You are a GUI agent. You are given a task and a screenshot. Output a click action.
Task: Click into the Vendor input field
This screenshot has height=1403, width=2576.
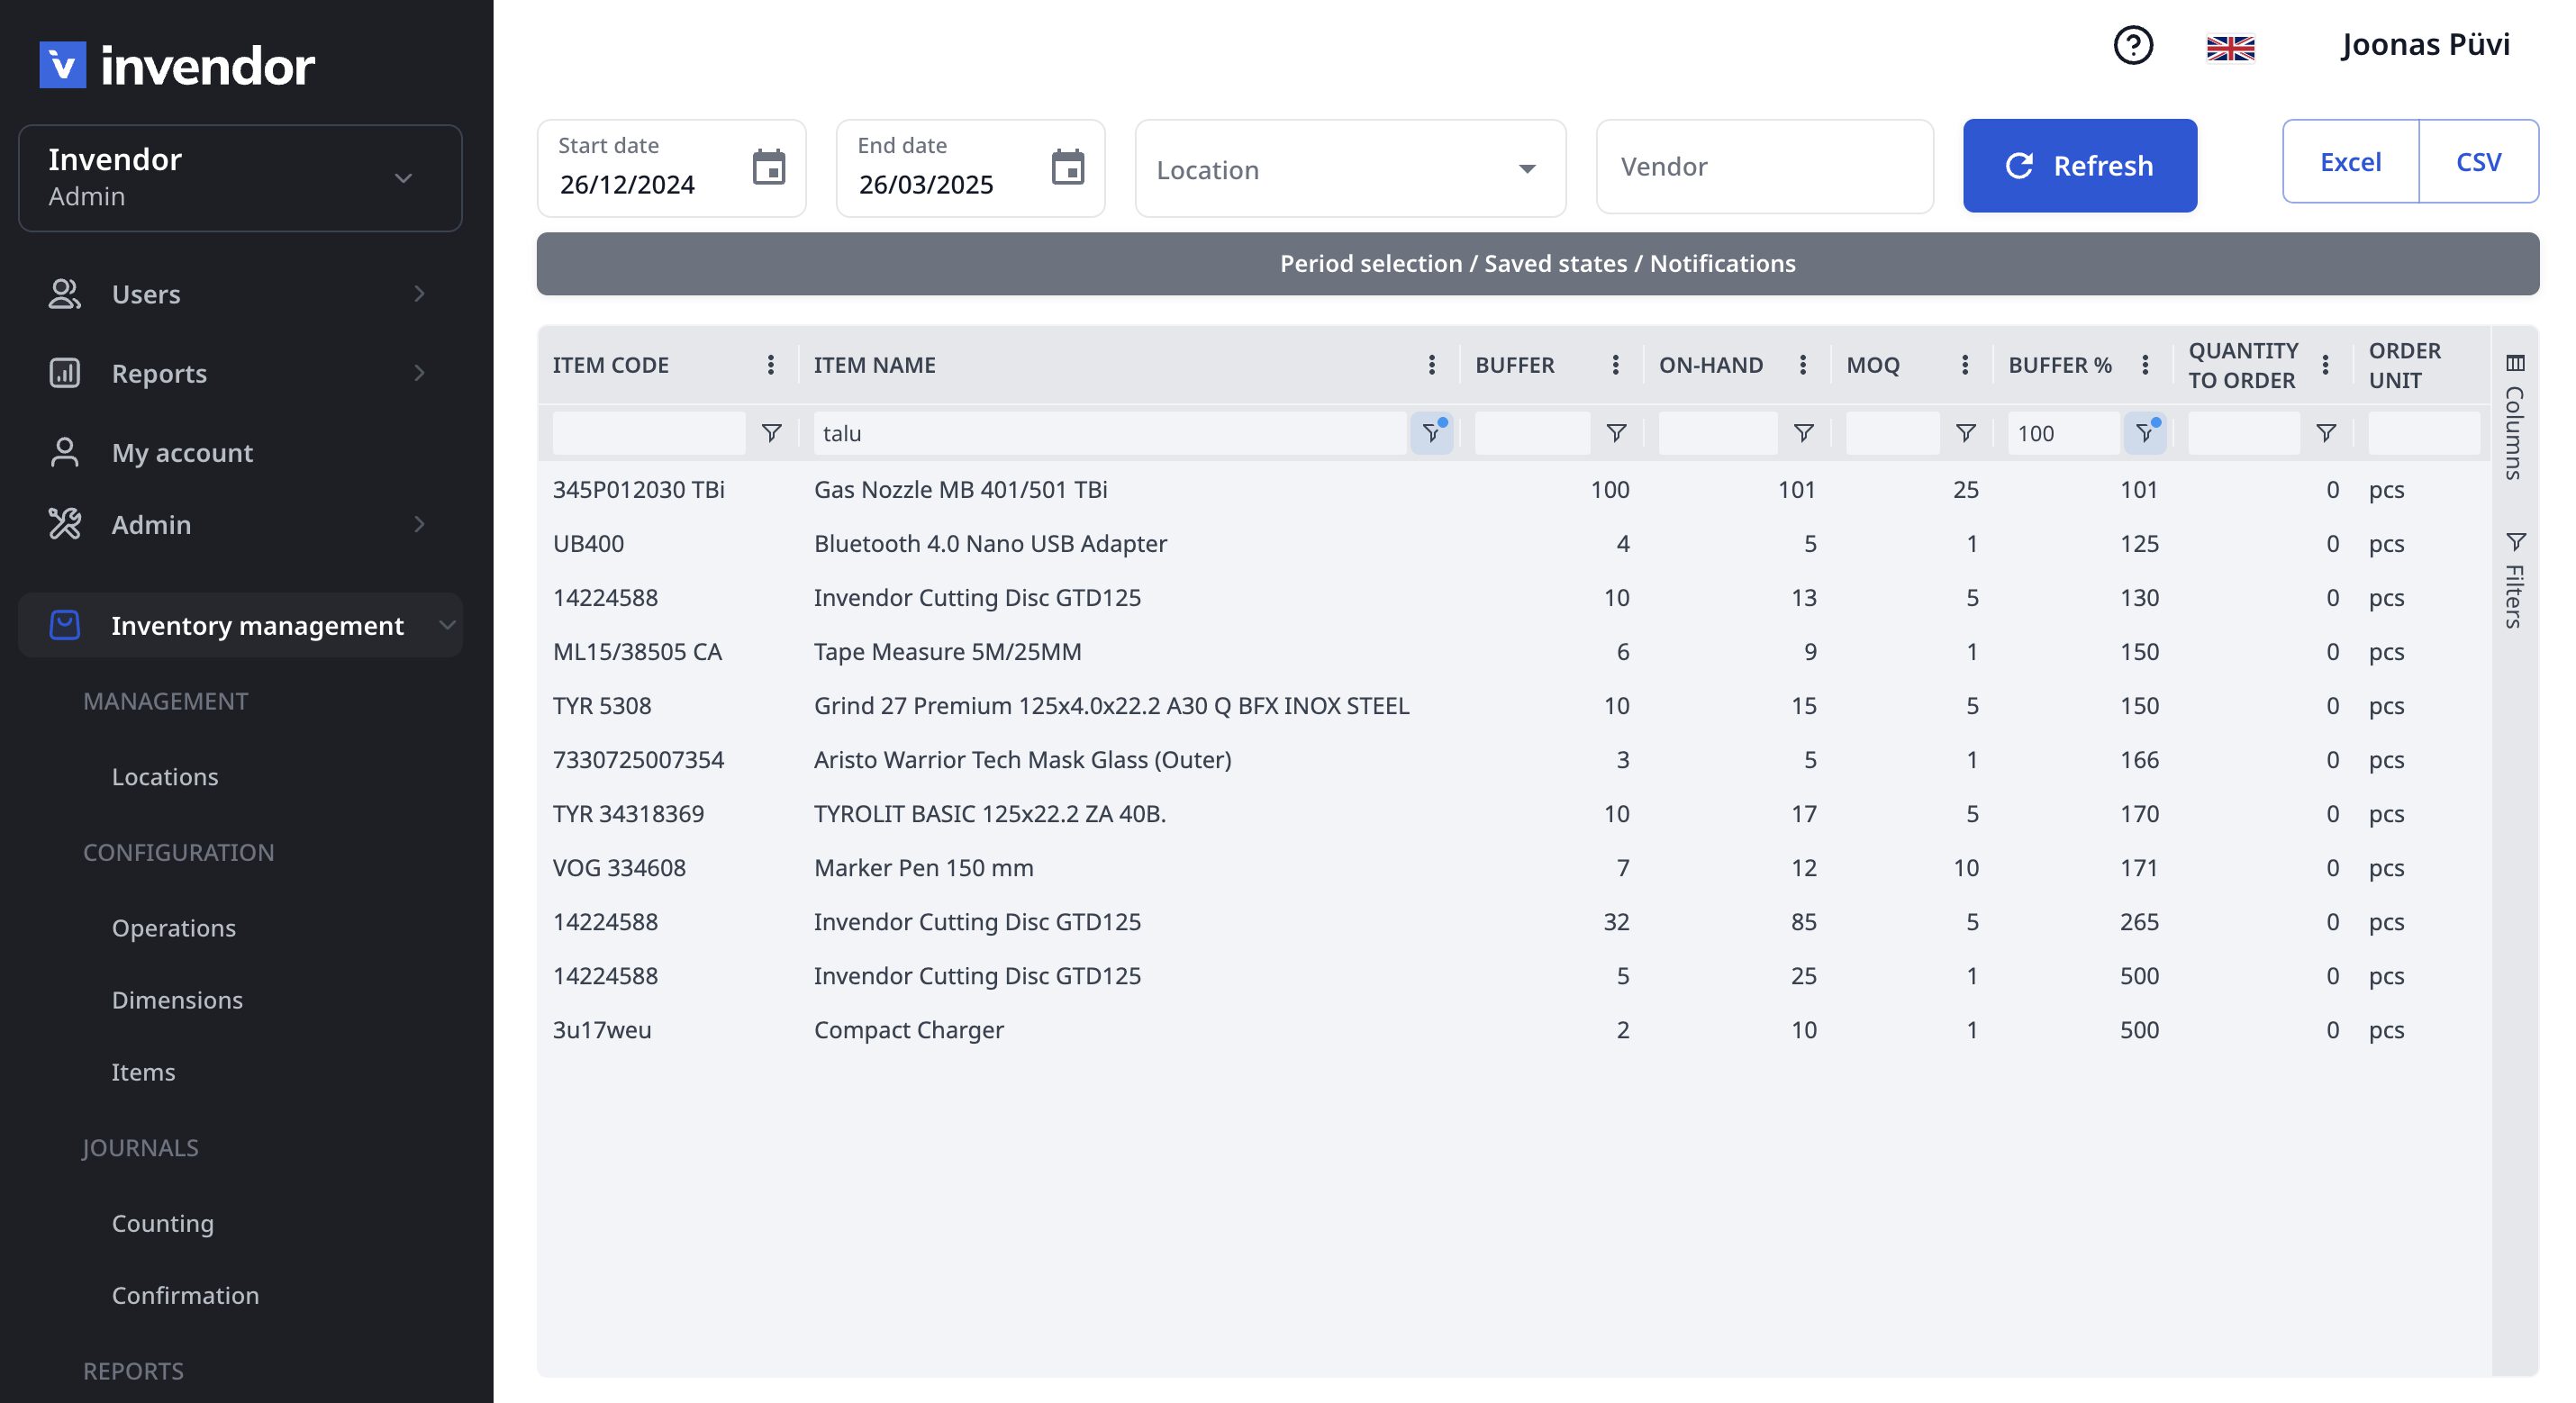pos(1764,167)
